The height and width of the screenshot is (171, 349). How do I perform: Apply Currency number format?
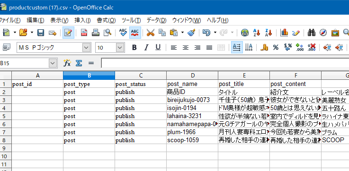point(264,47)
